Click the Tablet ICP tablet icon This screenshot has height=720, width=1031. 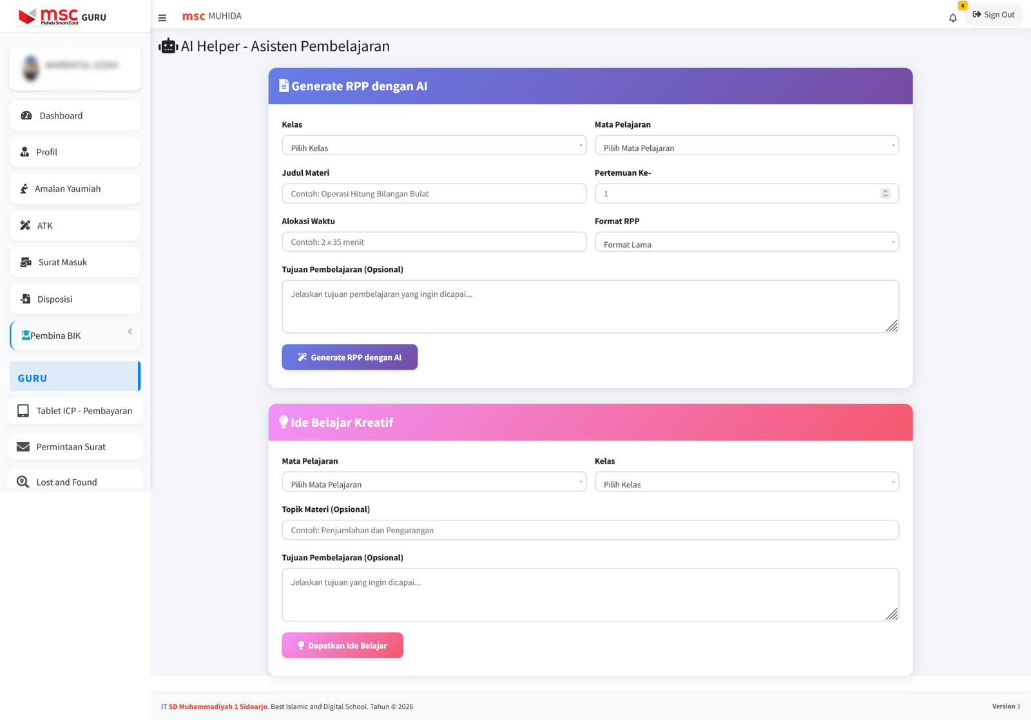click(x=23, y=411)
